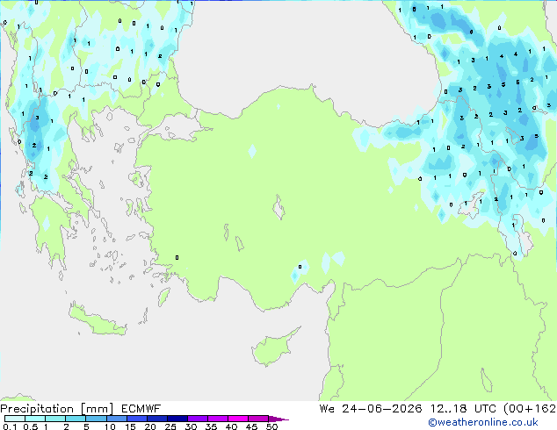Screen dimensions: 557x430
Task: Click the legend label '15'
Action: click(x=130, y=426)
